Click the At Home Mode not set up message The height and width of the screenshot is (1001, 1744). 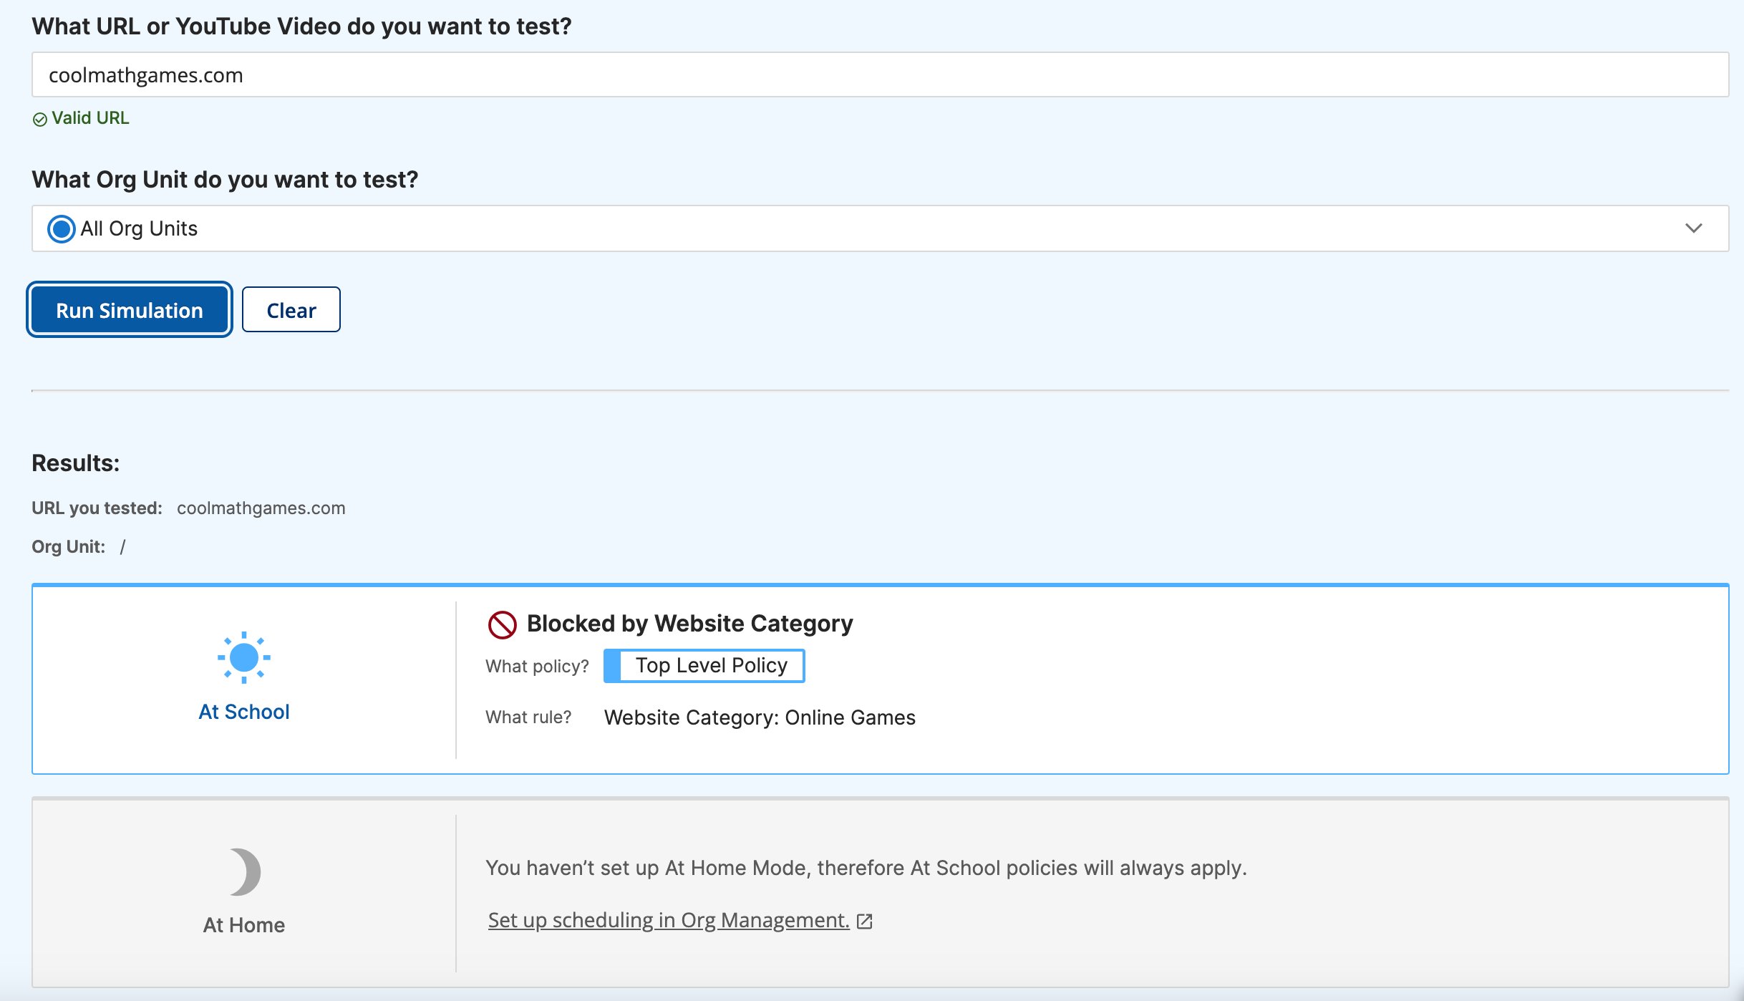pyautogui.click(x=866, y=868)
